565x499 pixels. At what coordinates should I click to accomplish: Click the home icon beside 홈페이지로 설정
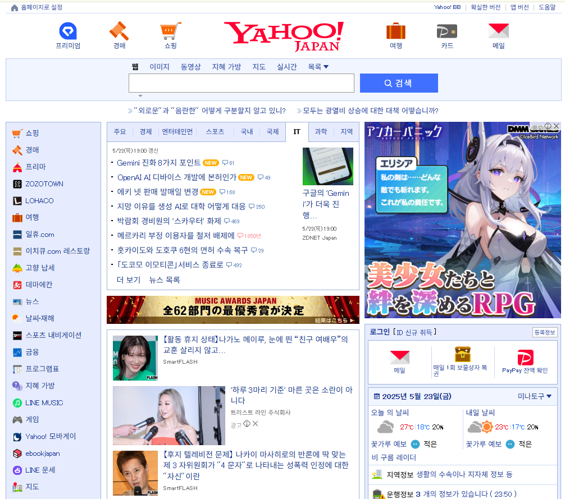(15, 7)
